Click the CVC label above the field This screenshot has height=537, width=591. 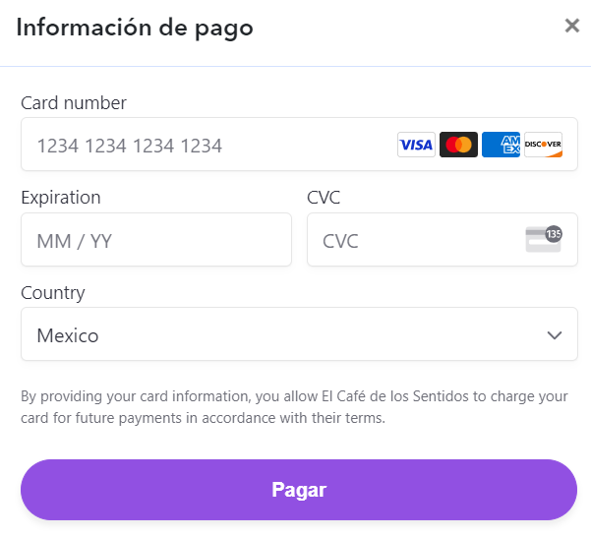coord(324,198)
